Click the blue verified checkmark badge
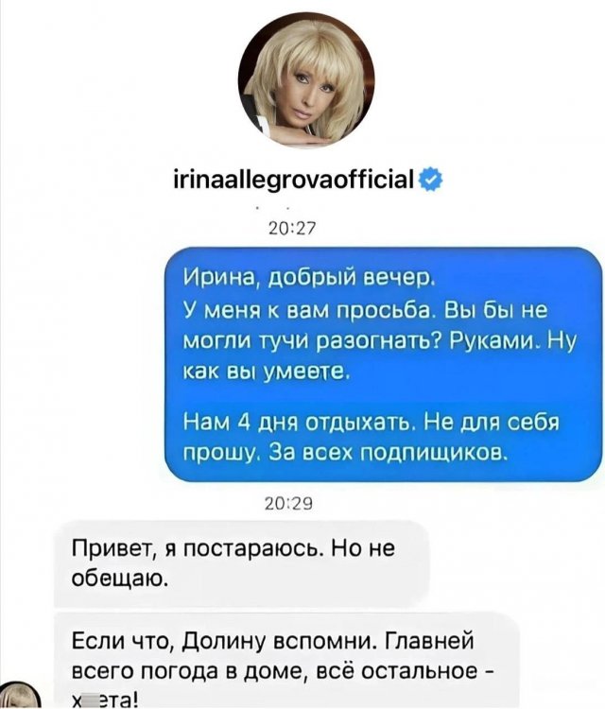 pyautogui.click(x=431, y=180)
